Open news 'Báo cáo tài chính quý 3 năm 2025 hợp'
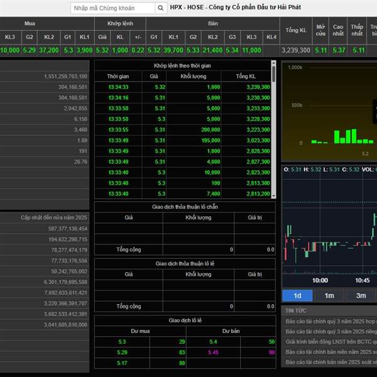The width and height of the screenshot is (377, 377). pos(330,321)
